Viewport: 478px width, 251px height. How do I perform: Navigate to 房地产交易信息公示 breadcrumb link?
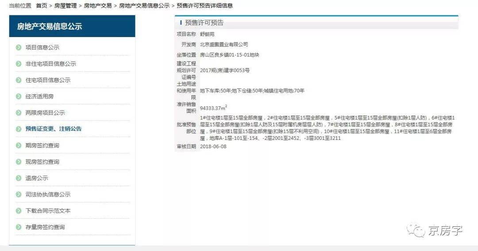click(x=144, y=6)
